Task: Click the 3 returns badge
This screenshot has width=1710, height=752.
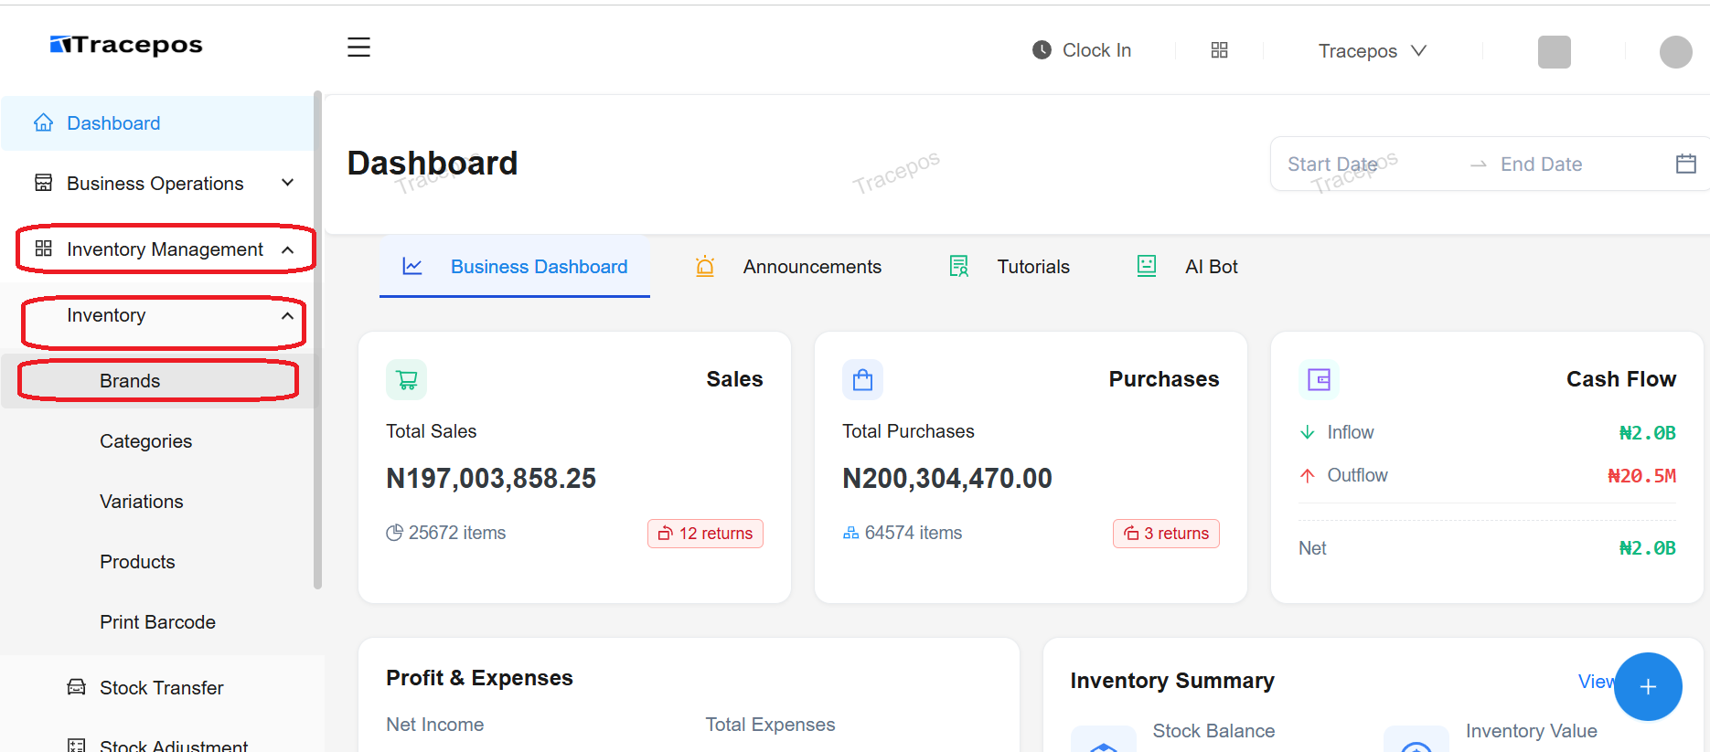Action: click(1166, 534)
